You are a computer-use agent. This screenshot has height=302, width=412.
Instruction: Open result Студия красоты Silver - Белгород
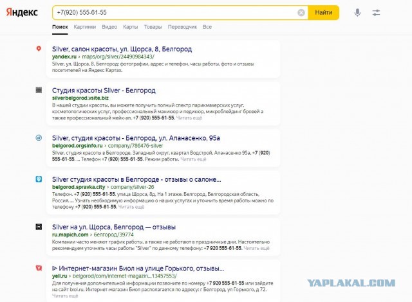104,91
